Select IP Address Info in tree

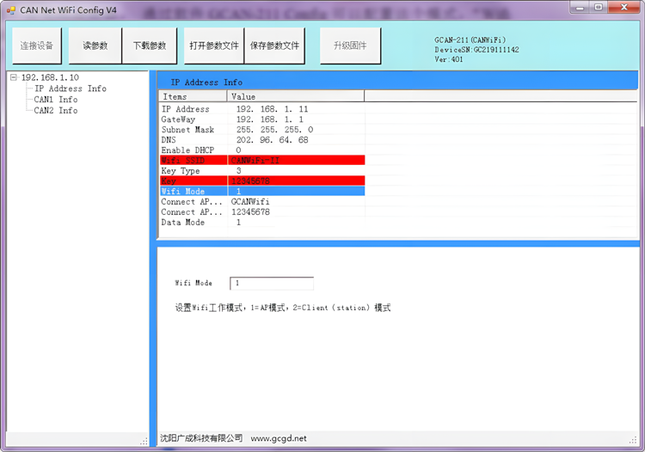pyautogui.click(x=70, y=89)
